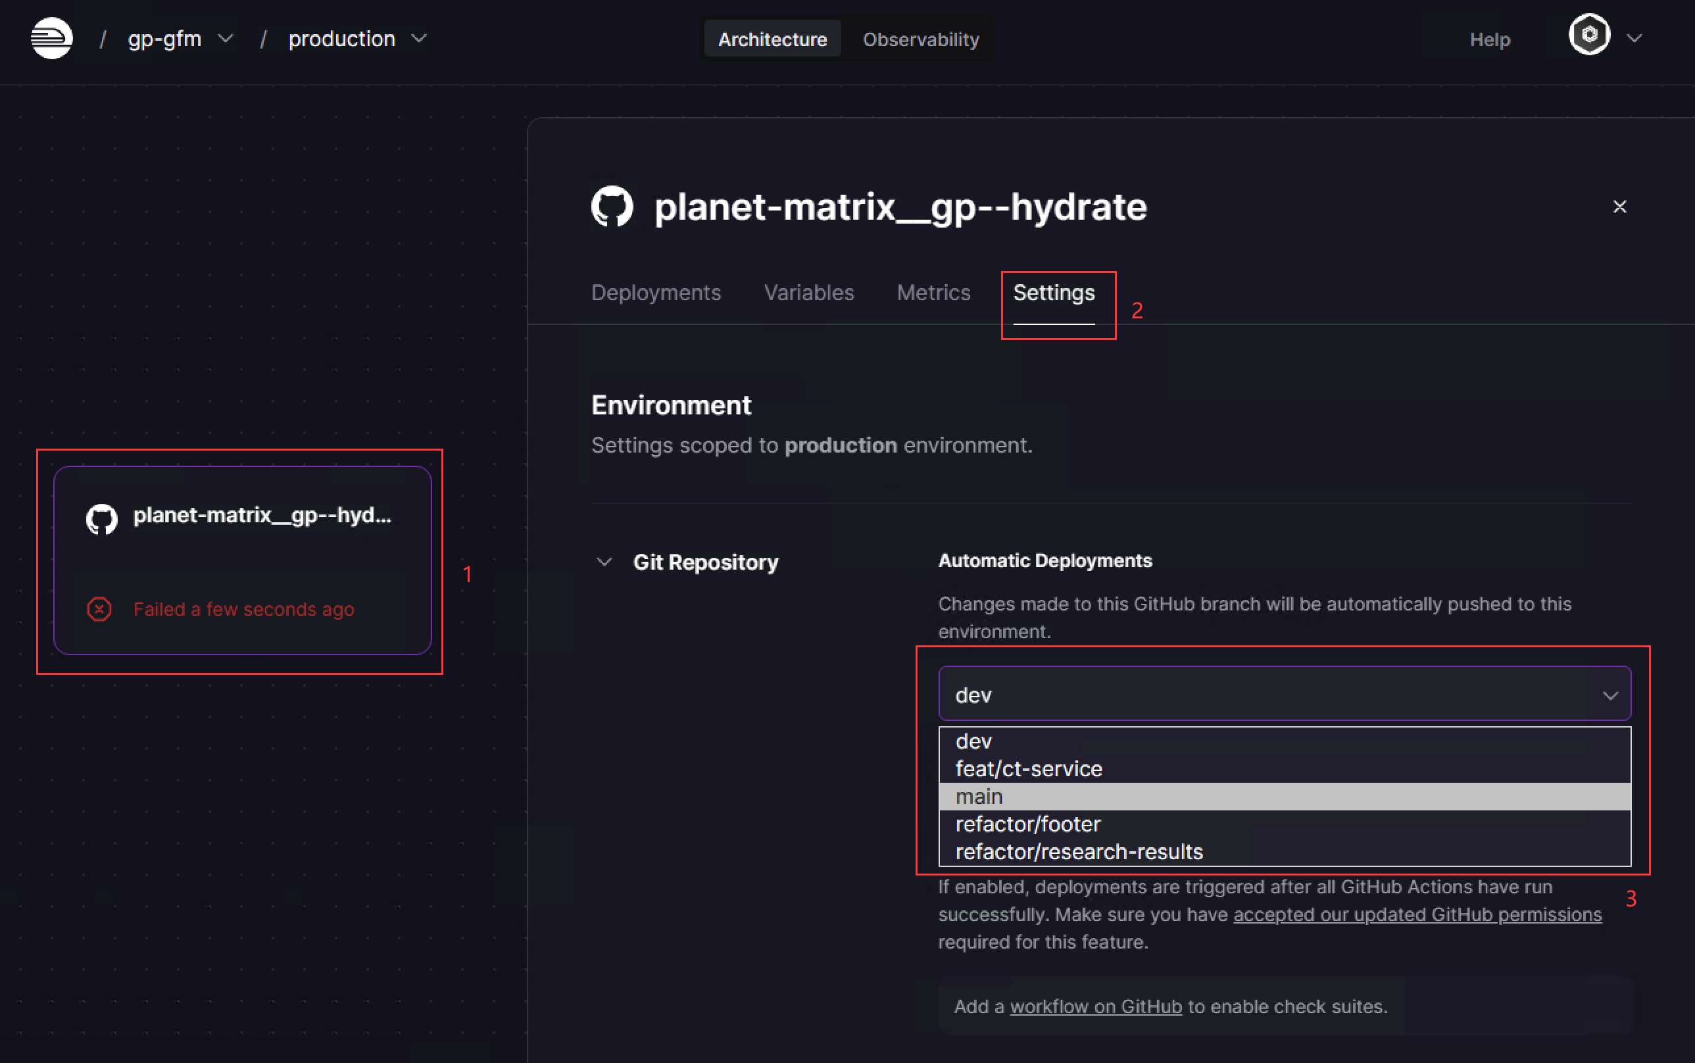The width and height of the screenshot is (1695, 1063).
Task: Open the Metrics tab
Action: (933, 293)
